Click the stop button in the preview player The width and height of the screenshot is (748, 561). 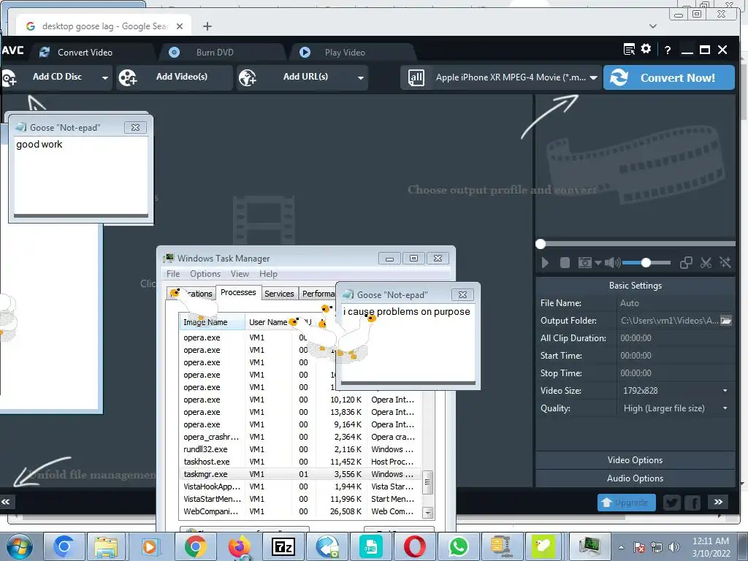565,263
